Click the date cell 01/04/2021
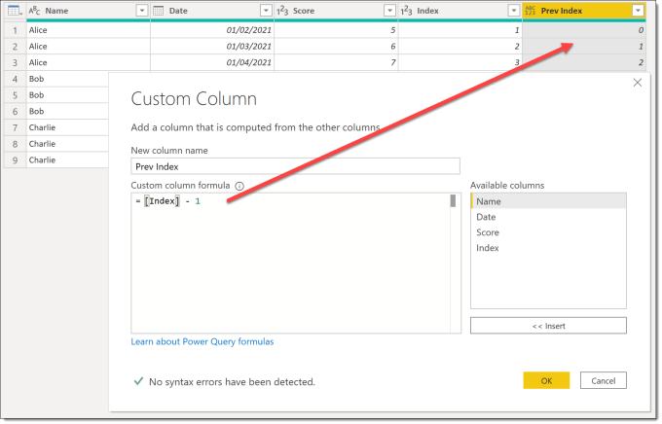The image size is (662, 424). [212, 63]
